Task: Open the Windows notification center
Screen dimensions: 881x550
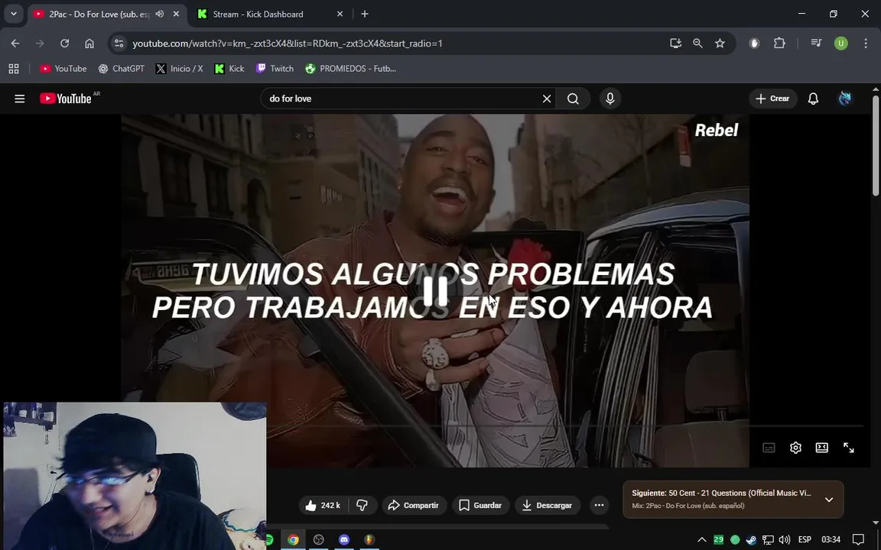Action: pyautogui.click(x=858, y=540)
